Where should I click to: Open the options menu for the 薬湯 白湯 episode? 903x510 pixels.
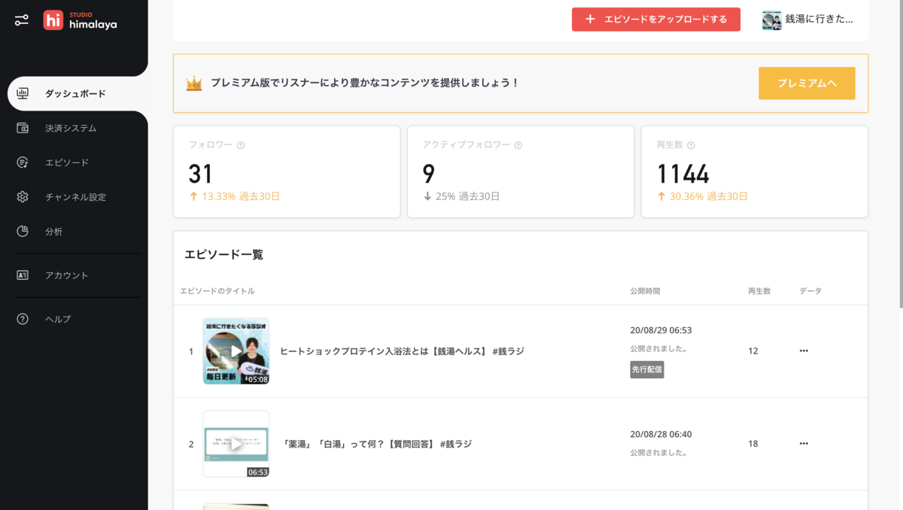point(804,444)
